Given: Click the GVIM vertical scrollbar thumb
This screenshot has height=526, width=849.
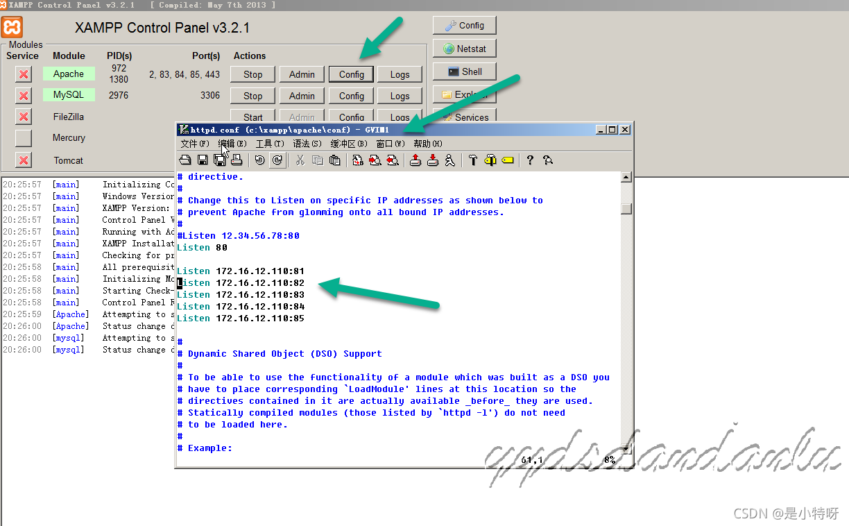Looking at the screenshot, I should point(626,208).
